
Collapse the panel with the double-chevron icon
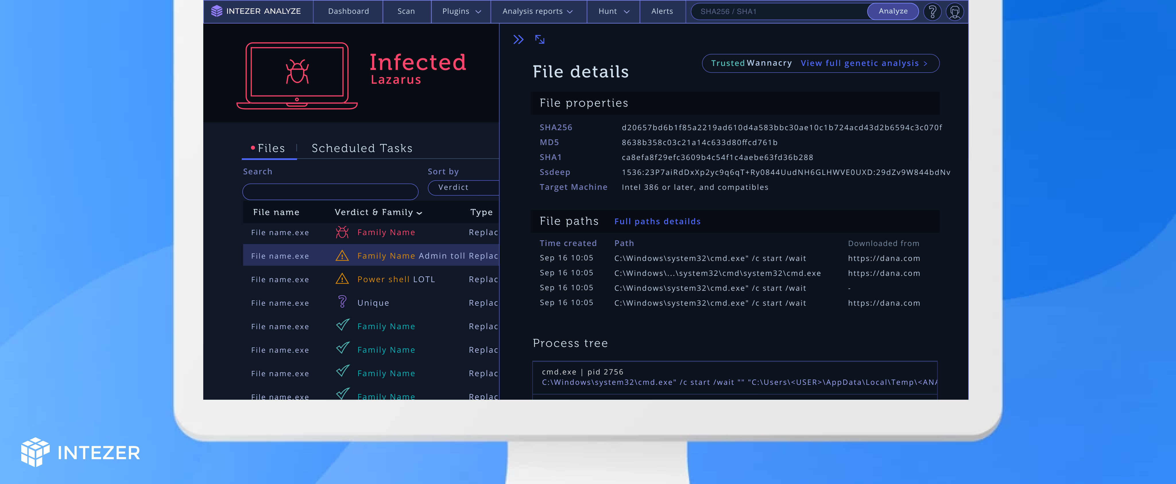(519, 40)
